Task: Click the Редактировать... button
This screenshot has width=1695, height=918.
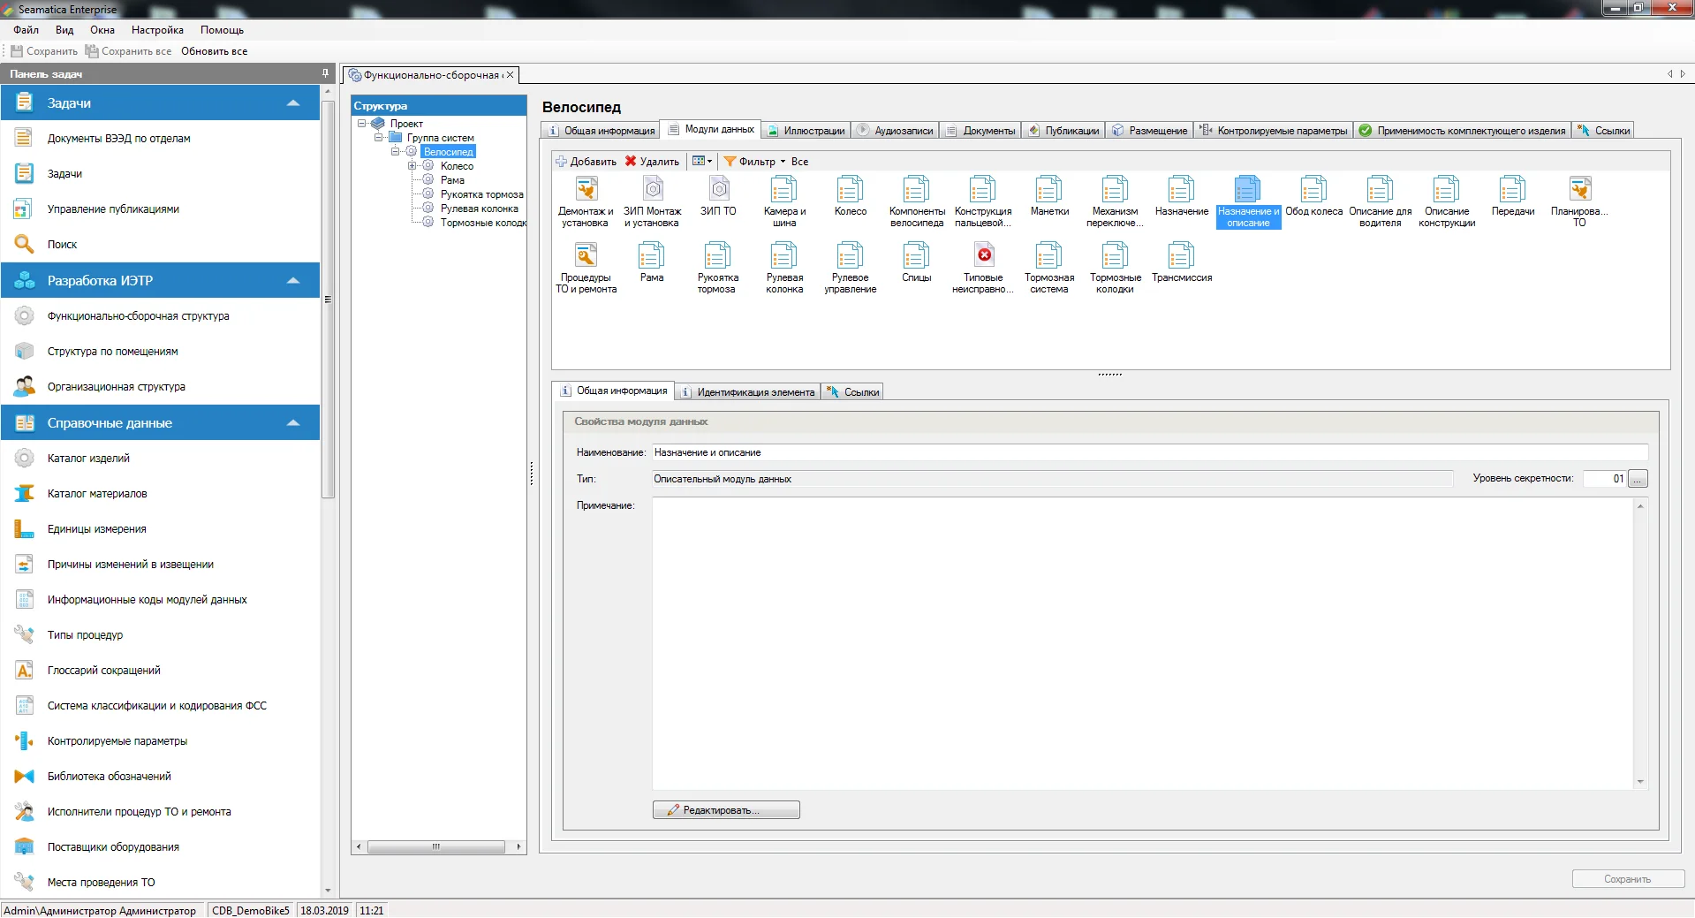Action: 726,810
